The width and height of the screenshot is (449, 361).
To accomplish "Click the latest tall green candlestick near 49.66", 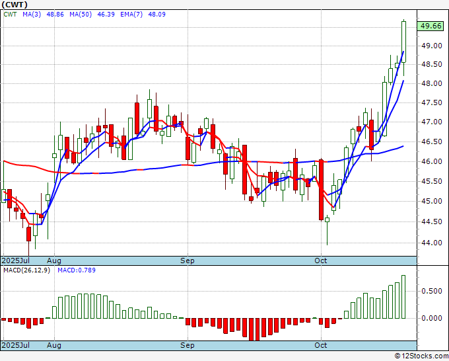I will [403, 42].
